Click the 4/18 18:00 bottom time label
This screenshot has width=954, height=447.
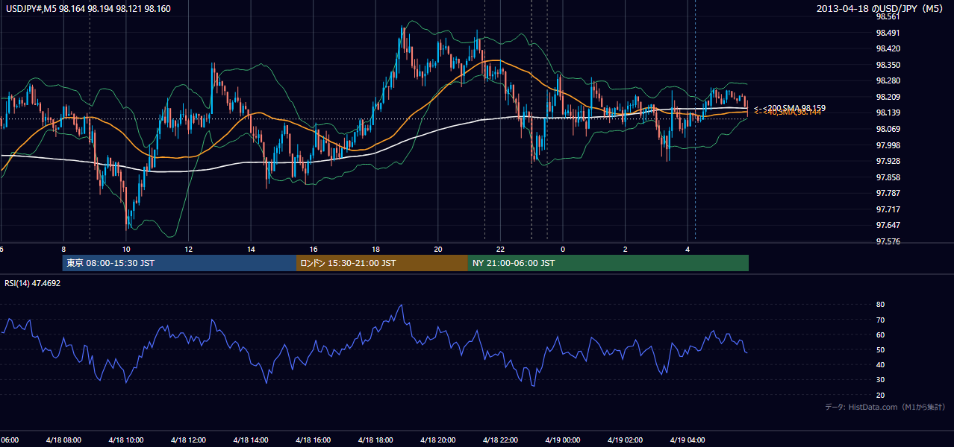click(375, 440)
